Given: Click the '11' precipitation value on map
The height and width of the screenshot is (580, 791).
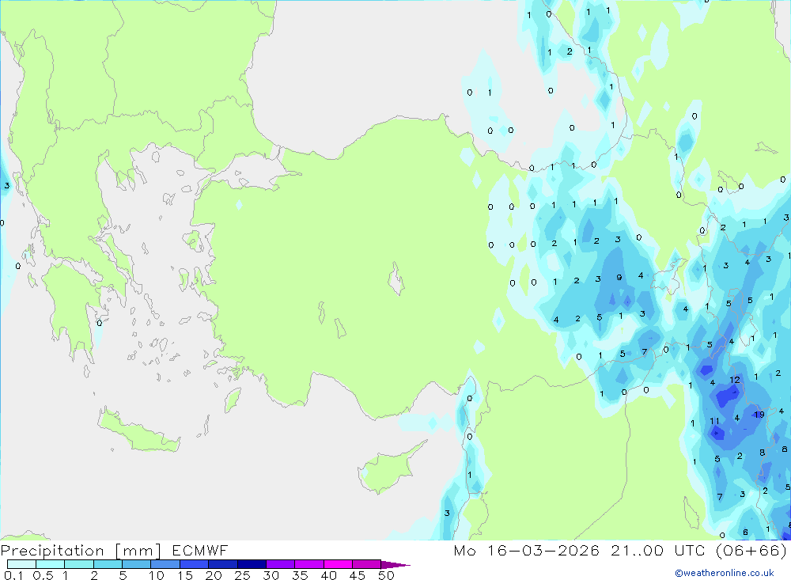Looking at the screenshot, I should 714,421.
